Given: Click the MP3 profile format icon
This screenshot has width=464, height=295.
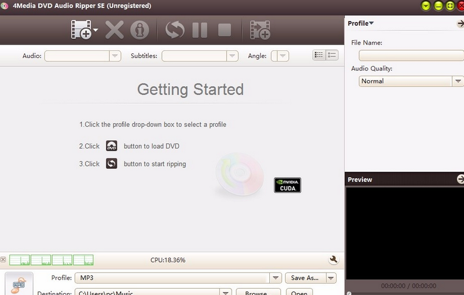Looking at the screenshot, I should 19,284.
